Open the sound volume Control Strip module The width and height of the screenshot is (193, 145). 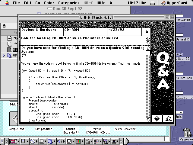(61, 141)
